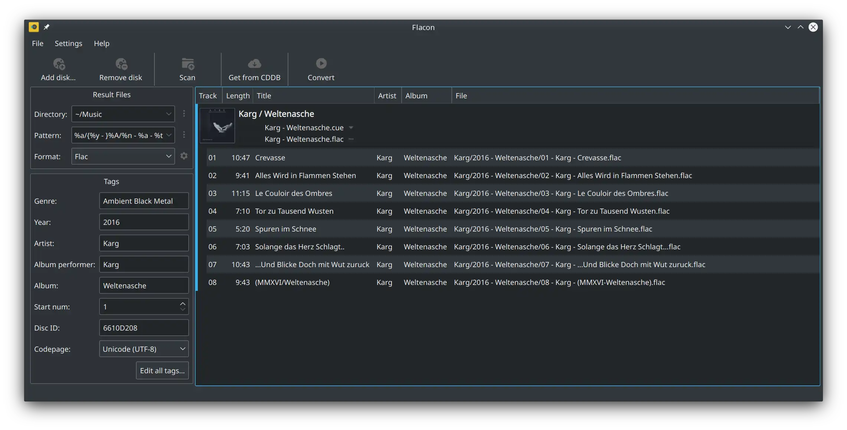
Task: Select track Alles Wird in Flammen Stehen
Action: pyautogui.click(x=513, y=175)
